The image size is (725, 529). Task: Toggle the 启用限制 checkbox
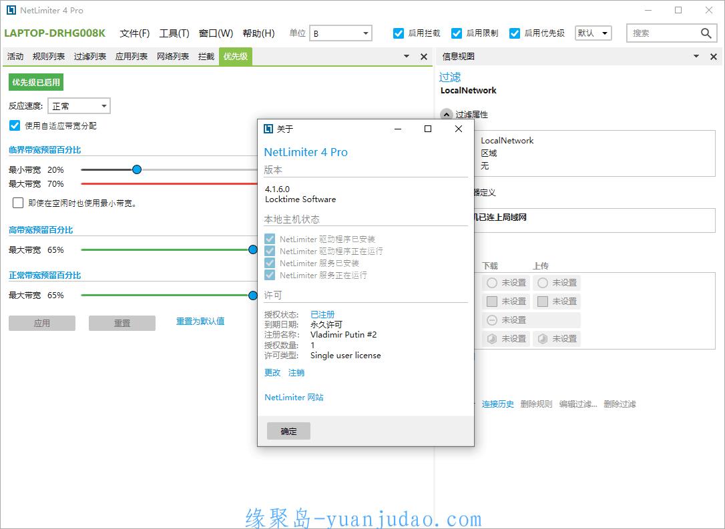(457, 33)
